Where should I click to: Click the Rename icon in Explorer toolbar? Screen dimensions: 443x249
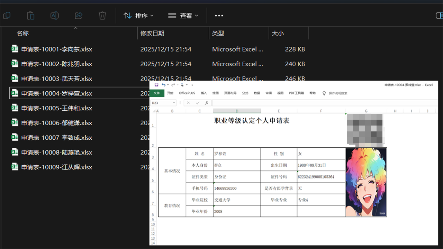pos(55,16)
